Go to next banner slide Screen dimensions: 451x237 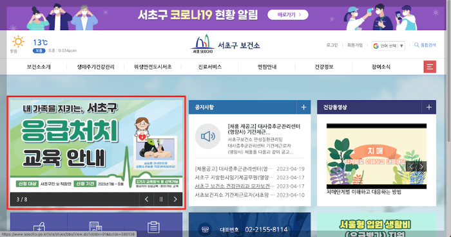tap(175, 199)
